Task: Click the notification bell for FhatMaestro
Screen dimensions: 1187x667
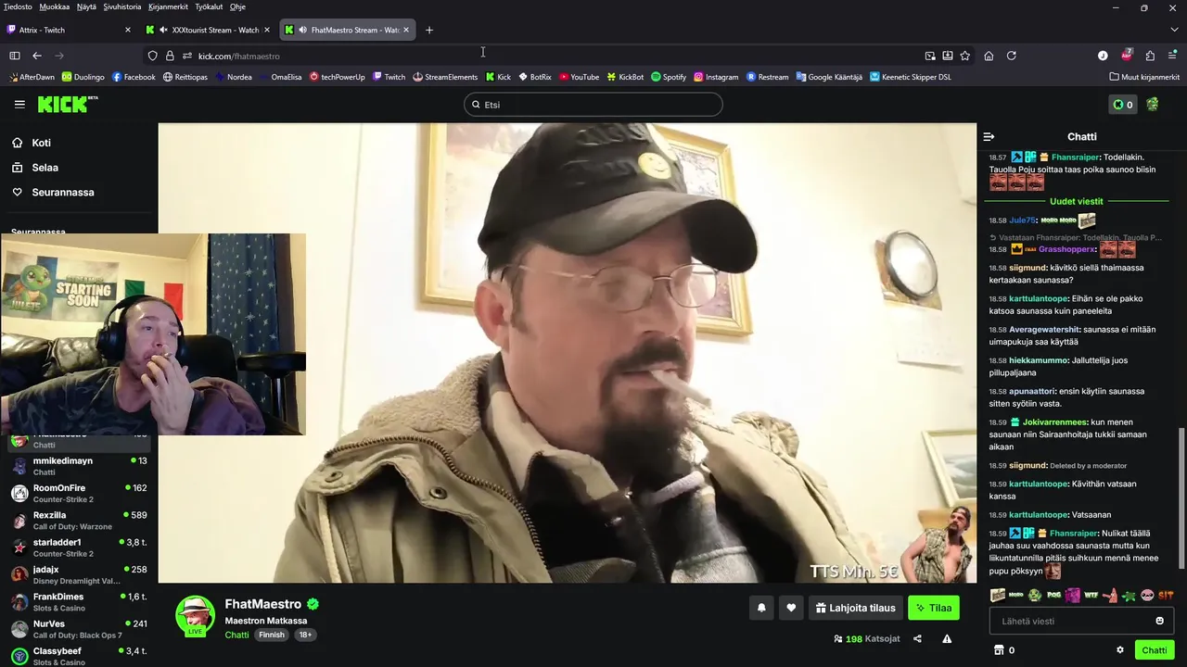Action: coord(761,608)
